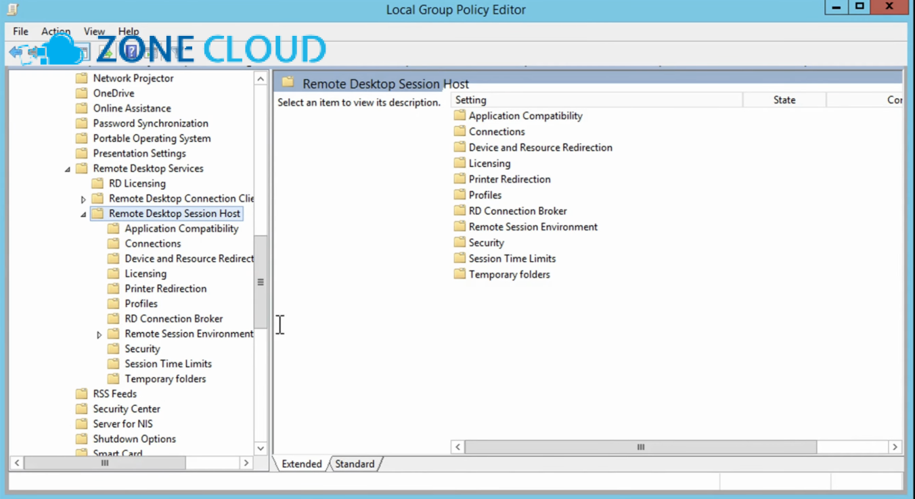This screenshot has width=915, height=499.
Task: Click the folder icon beside RD Licensing
Action: pos(97,183)
